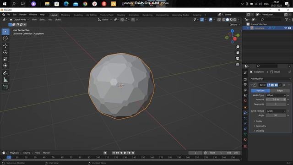Open the Render menu
293x165 pixels.
pos(23,15)
